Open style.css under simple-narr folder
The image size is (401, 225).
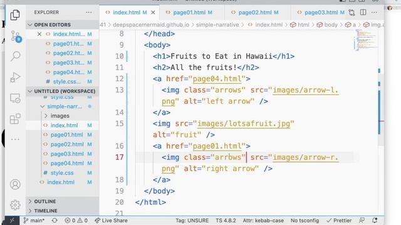[x=62, y=172]
